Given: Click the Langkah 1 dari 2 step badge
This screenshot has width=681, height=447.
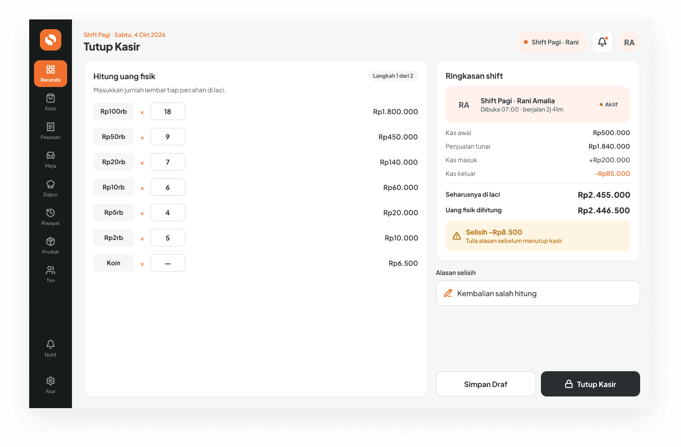Looking at the screenshot, I should coord(393,76).
